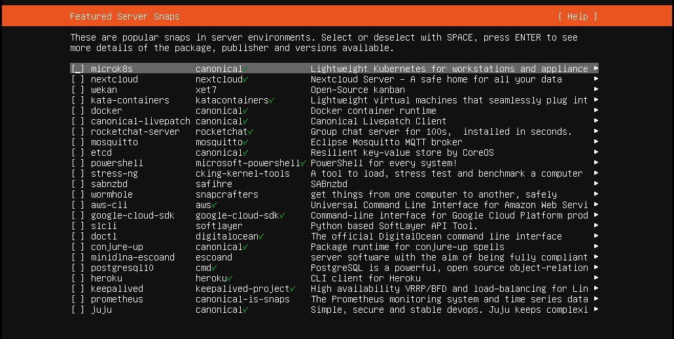Click the verified checkmark next to katacontainers
Viewport: 674px width, 339px height.
(272, 100)
